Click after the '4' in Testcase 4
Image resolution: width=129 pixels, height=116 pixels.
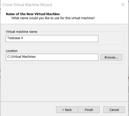pos(23,38)
